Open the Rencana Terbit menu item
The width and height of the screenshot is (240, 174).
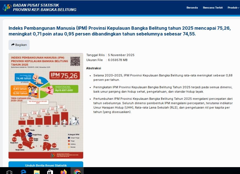click(213, 8)
